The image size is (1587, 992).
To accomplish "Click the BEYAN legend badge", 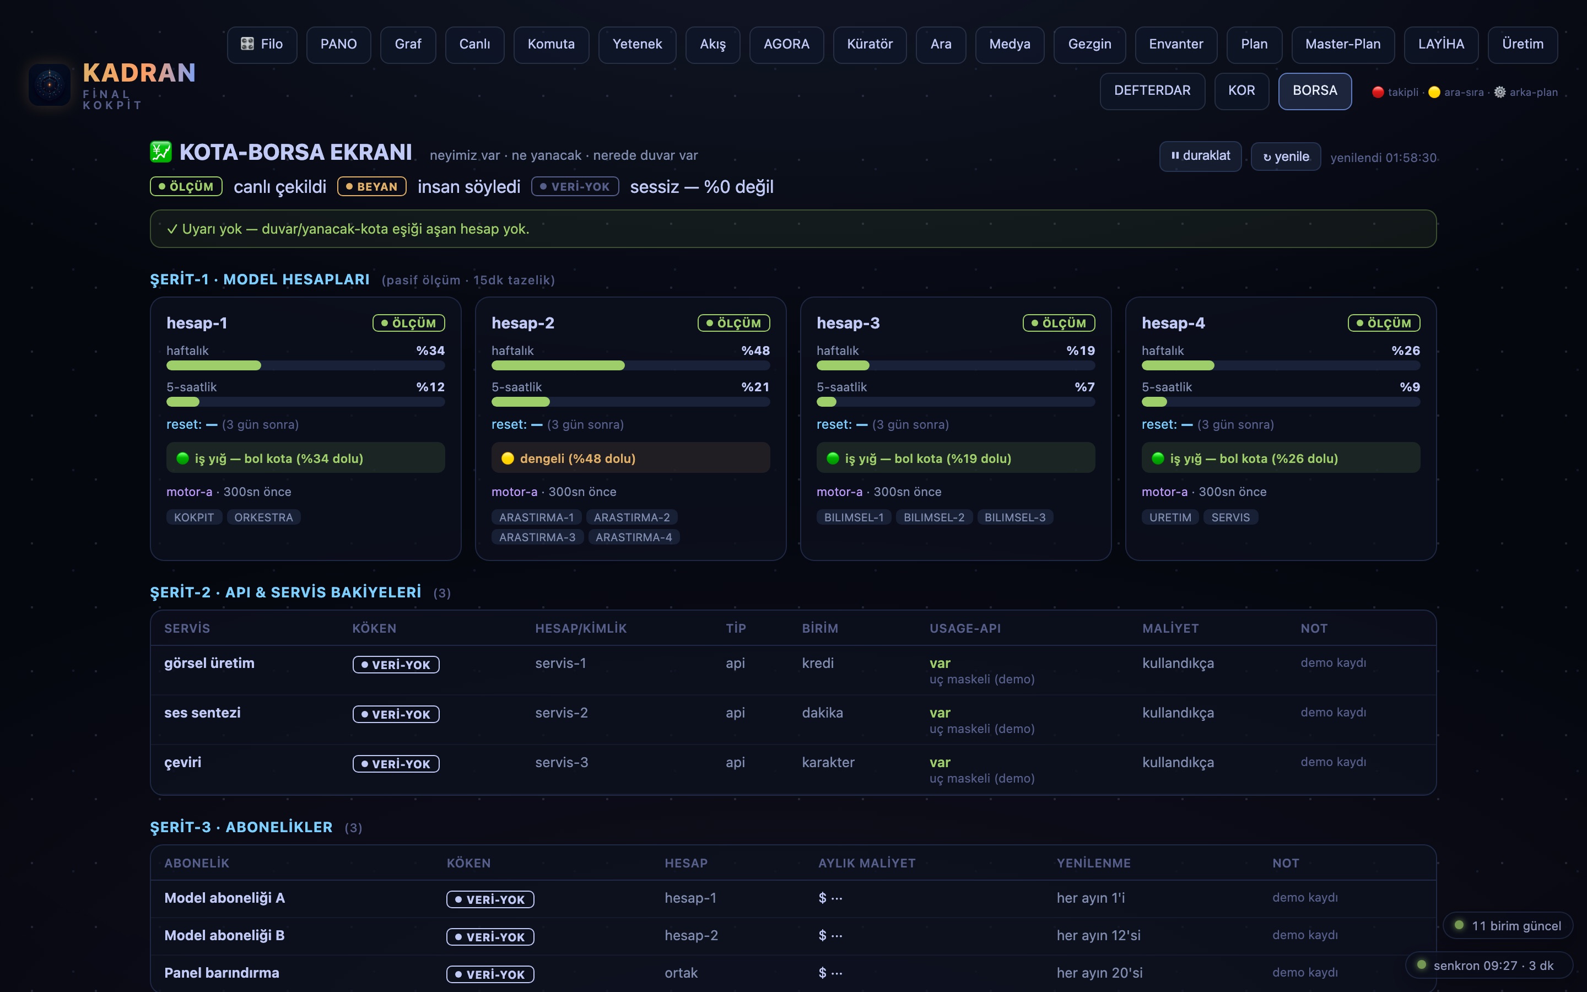I will point(372,186).
